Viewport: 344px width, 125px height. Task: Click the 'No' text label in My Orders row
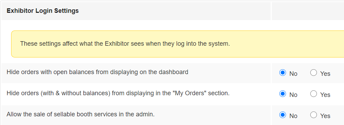[293, 95]
